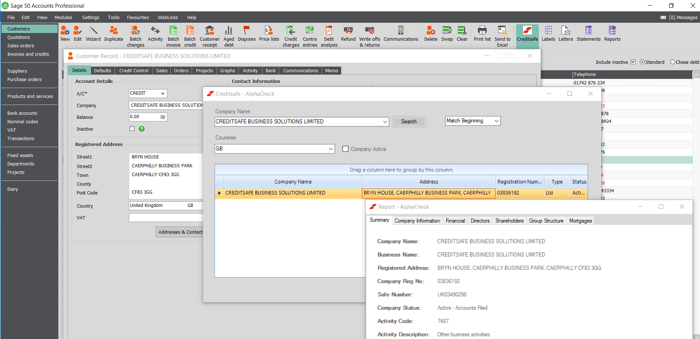This screenshot has height=339, width=700.
Task: Open the Communications toolbar icon
Action: (x=401, y=33)
